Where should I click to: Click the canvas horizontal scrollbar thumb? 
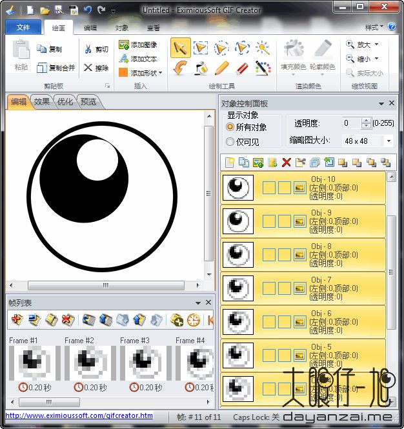tap(106, 285)
